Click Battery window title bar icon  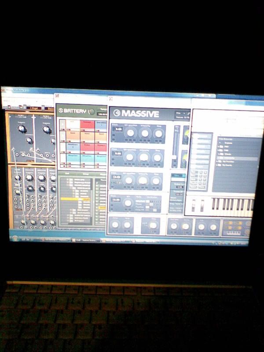[x=57, y=96]
